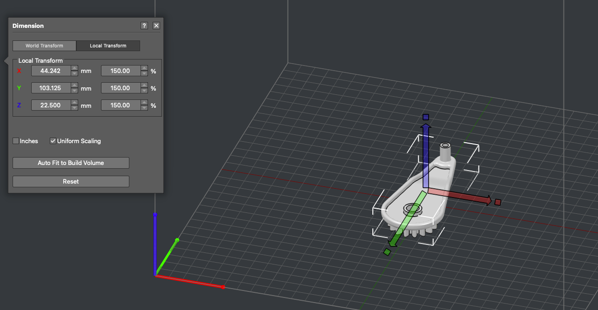Grab the green Y-axis scale handle diamond
Image resolution: width=598 pixels, height=310 pixels.
point(387,252)
